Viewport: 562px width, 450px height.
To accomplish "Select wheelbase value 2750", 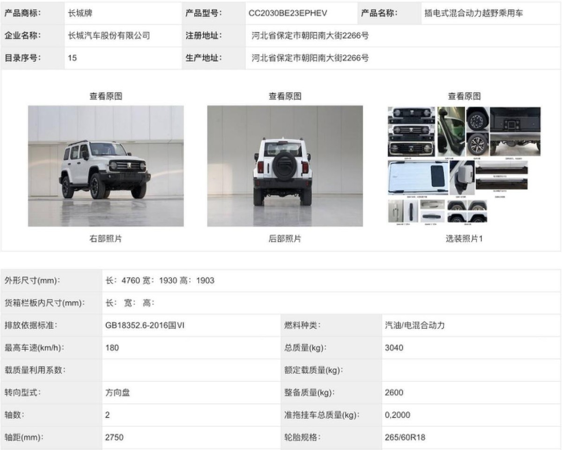I will click(x=115, y=438).
